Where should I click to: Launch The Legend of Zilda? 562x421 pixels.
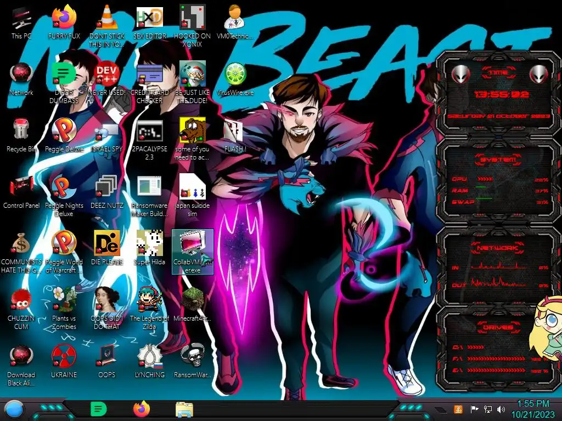click(x=149, y=309)
